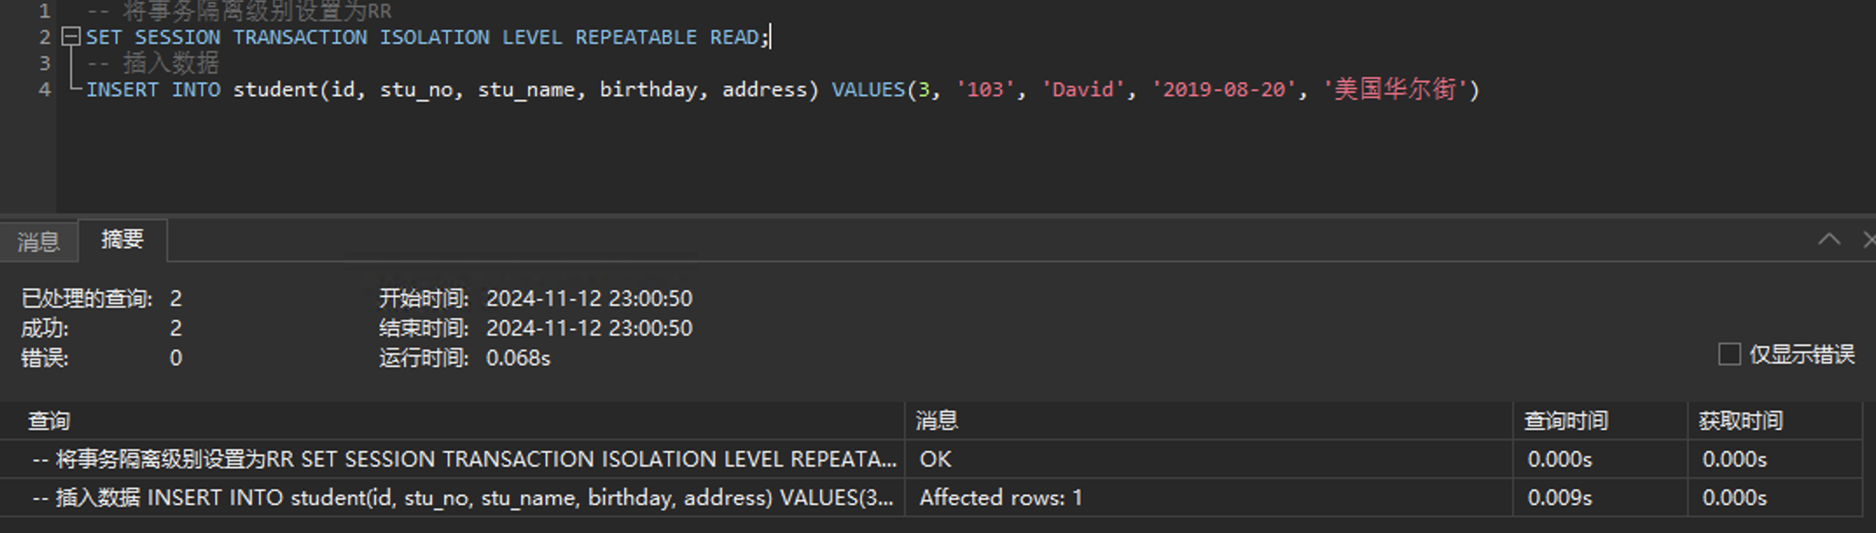Click the 'Affected rows: 1' message cell

tap(1000, 498)
